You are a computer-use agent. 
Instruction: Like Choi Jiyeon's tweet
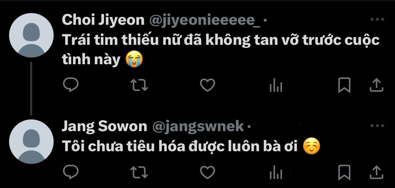click(x=207, y=85)
